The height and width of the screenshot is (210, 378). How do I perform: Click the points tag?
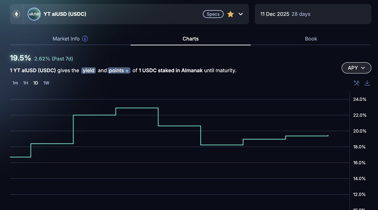coord(119,71)
